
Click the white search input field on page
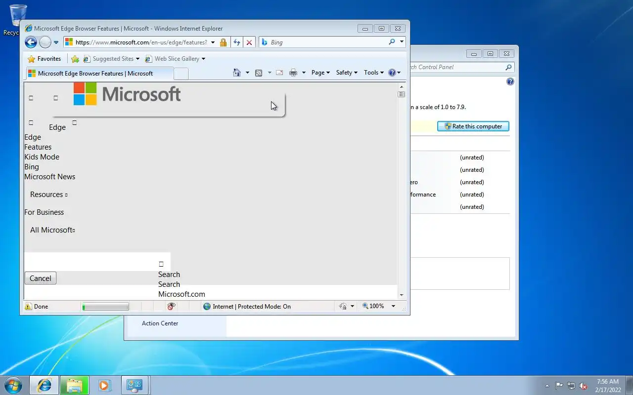[97, 262]
